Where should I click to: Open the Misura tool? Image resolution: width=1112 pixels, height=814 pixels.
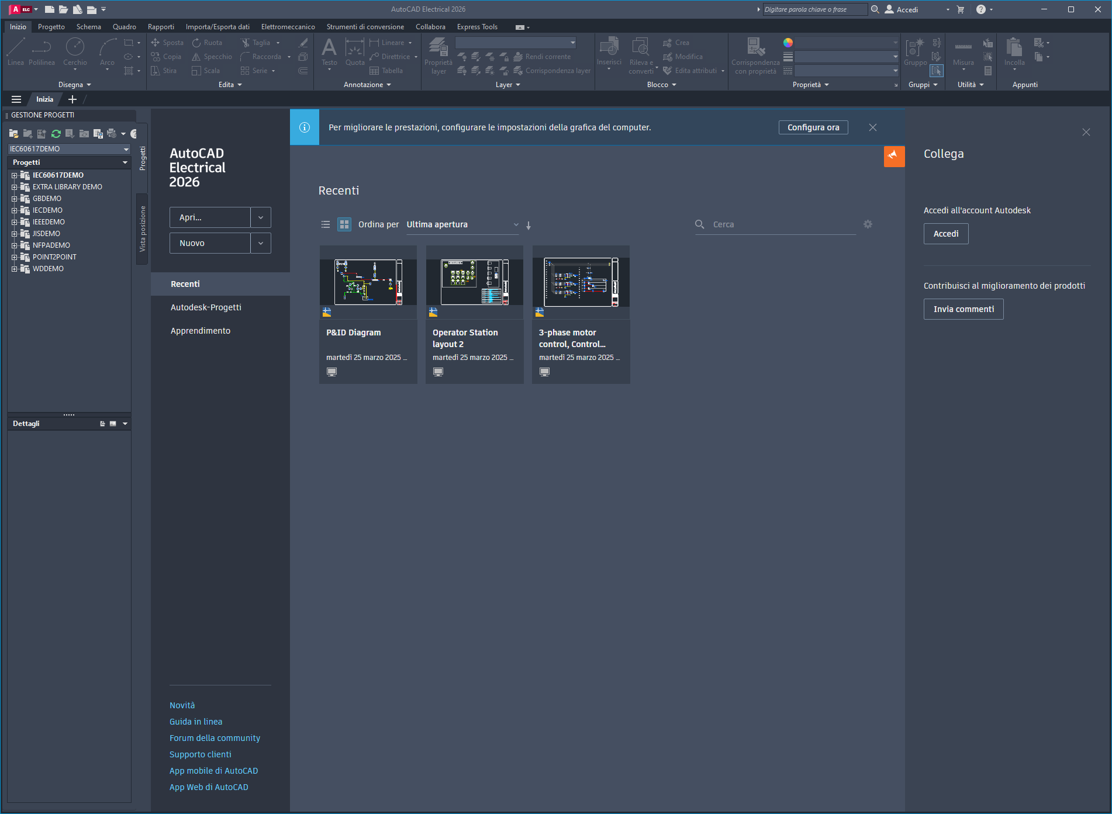tap(963, 52)
